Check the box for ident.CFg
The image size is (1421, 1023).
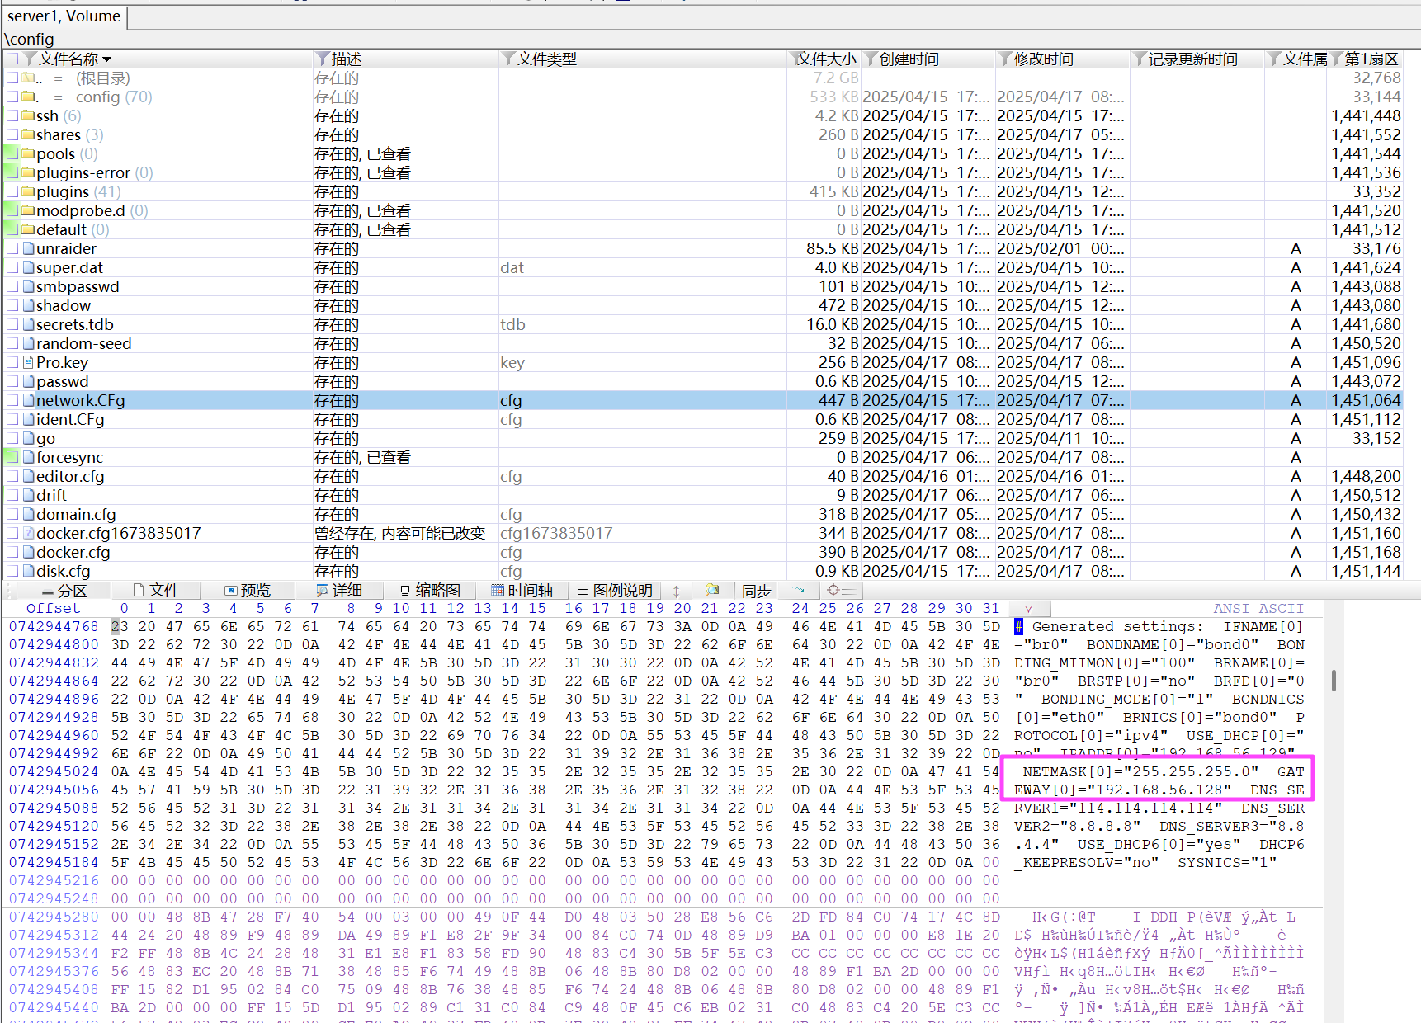tap(12, 419)
